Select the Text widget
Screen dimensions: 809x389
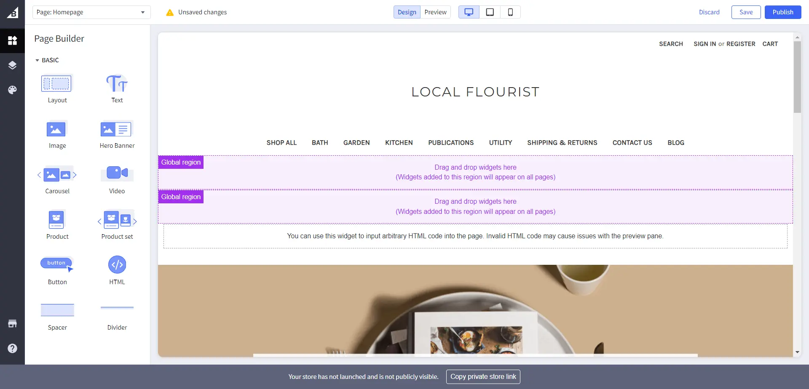click(x=117, y=88)
